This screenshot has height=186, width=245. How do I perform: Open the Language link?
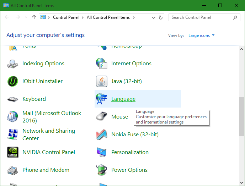pyautogui.click(x=123, y=99)
